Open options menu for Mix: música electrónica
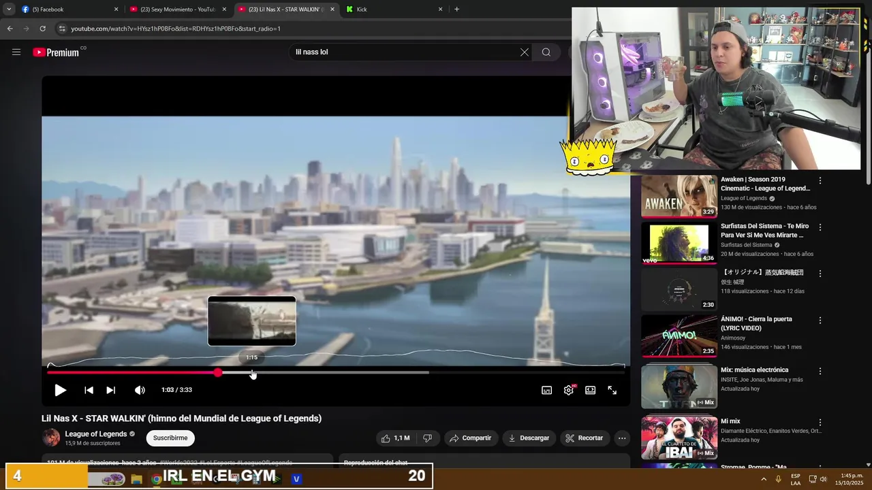The width and height of the screenshot is (872, 490). (x=820, y=372)
